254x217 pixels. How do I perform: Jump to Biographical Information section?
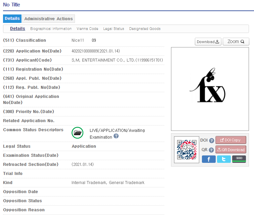[51, 29]
